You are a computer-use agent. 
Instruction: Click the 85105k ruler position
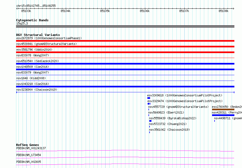click(105, 11)
